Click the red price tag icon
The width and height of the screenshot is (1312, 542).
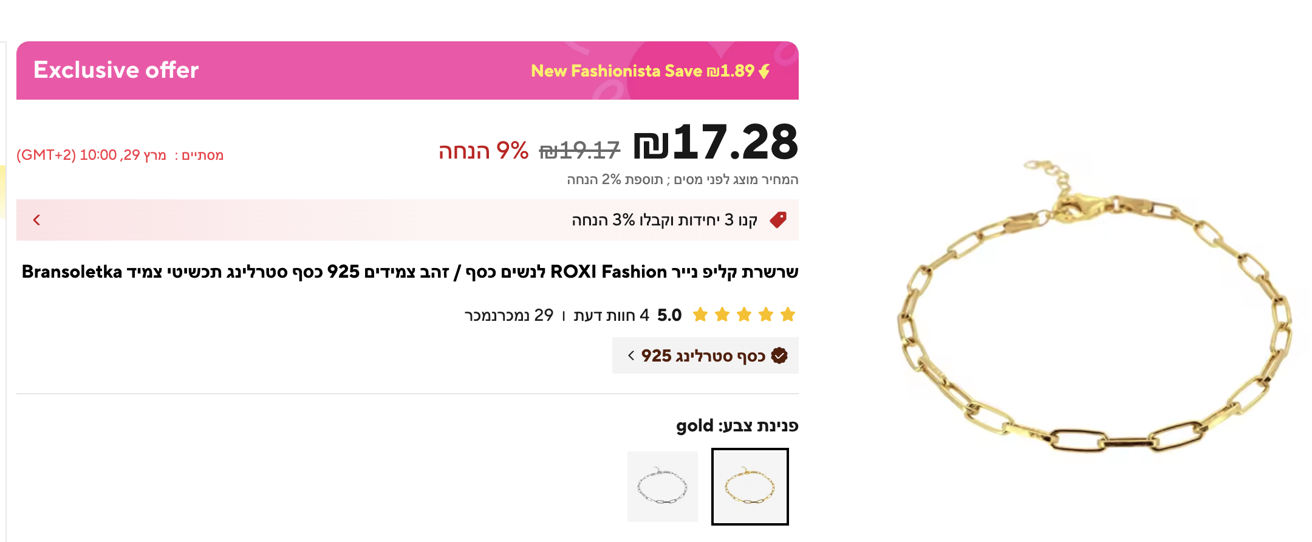(x=778, y=220)
